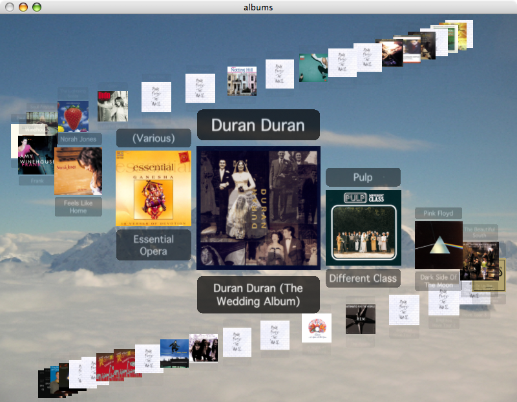Select the Dark Side Of The Moon prism cover
Viewport: 517px width, 402px height.
438,245
